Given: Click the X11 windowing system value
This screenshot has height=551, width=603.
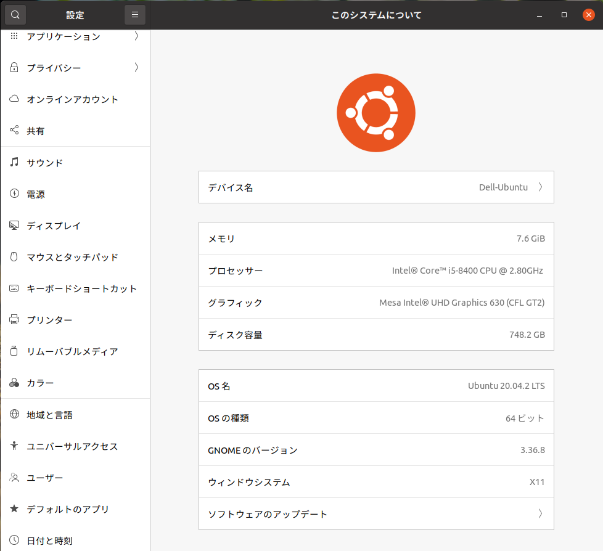Looking at the screenshot, I should pos(537,482).
